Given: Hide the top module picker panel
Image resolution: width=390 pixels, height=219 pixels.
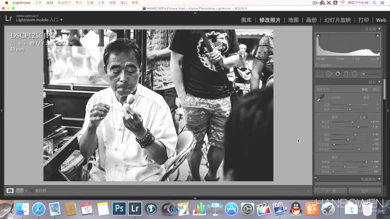Looking at the screenshot, I should 195,13.
